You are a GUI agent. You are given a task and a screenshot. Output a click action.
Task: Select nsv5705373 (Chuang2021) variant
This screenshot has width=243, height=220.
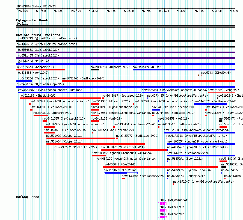click(186, 176)
